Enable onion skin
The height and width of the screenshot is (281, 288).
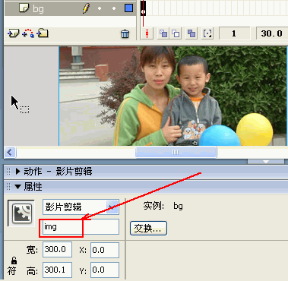click(163, 33)
